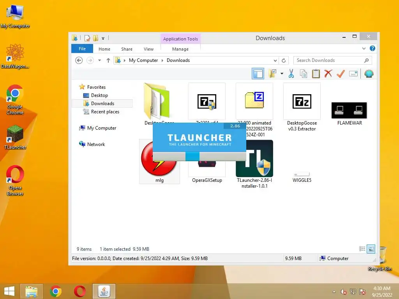Expand the ribbon with the chevron
Image resolution: width=399 pixels, height=299 pixels.
(364, 48)
